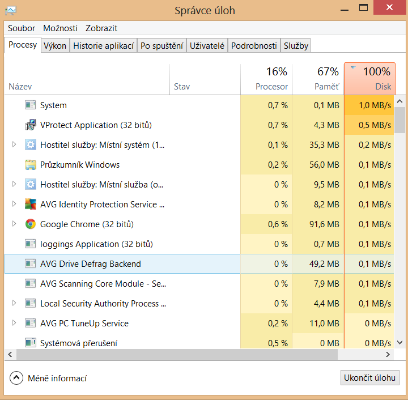Click the Ukončit úlohu button
This screenshot has width=408, height=400.
pyautogui.click(x=369, y=378)
